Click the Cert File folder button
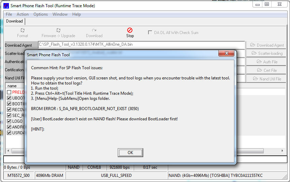Viewport: 290px width, 182px height. 266,71
